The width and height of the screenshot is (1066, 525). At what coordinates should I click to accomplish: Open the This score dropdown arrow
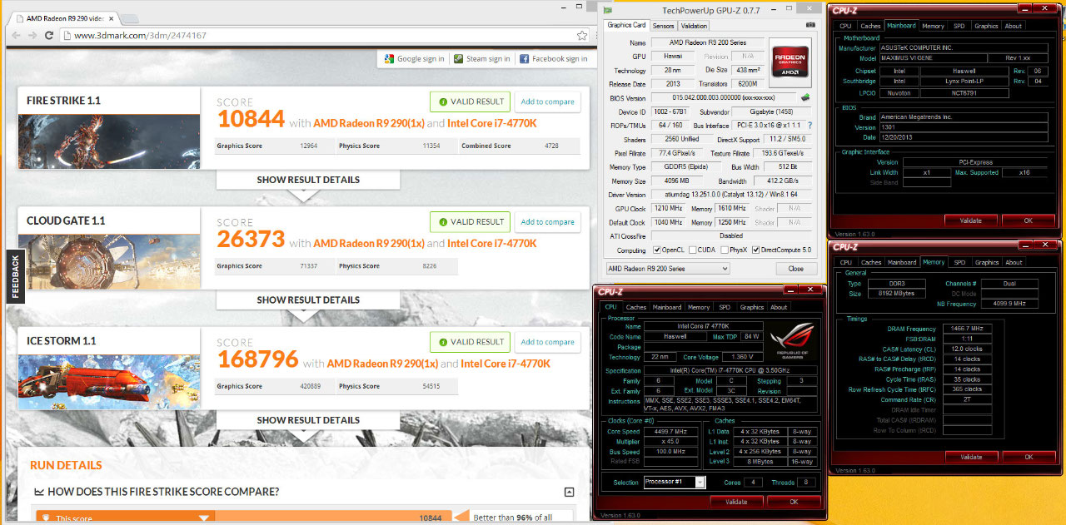(x=203, y=518)
